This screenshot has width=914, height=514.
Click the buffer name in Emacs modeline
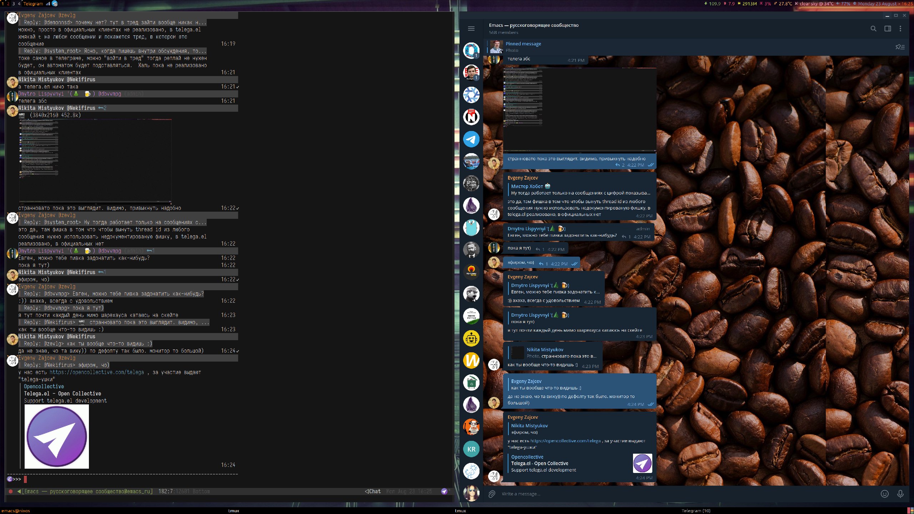click(87, 492)
